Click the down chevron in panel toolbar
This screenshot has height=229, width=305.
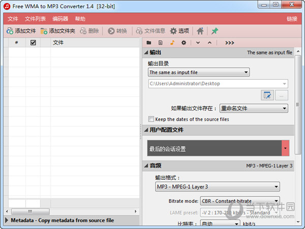tap(198, 43)
